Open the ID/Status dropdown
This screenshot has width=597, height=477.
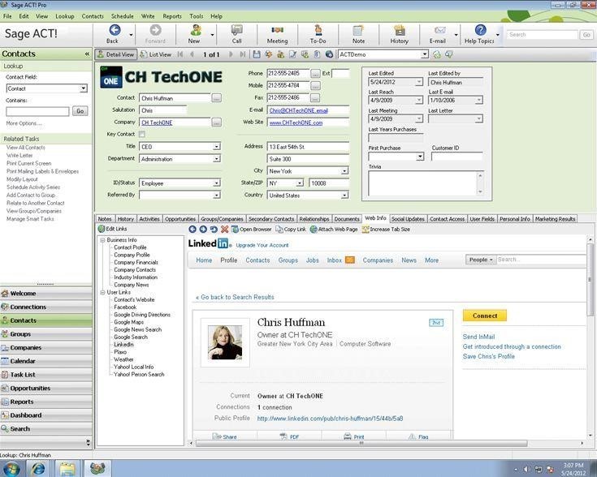click(x=216, y=183)
